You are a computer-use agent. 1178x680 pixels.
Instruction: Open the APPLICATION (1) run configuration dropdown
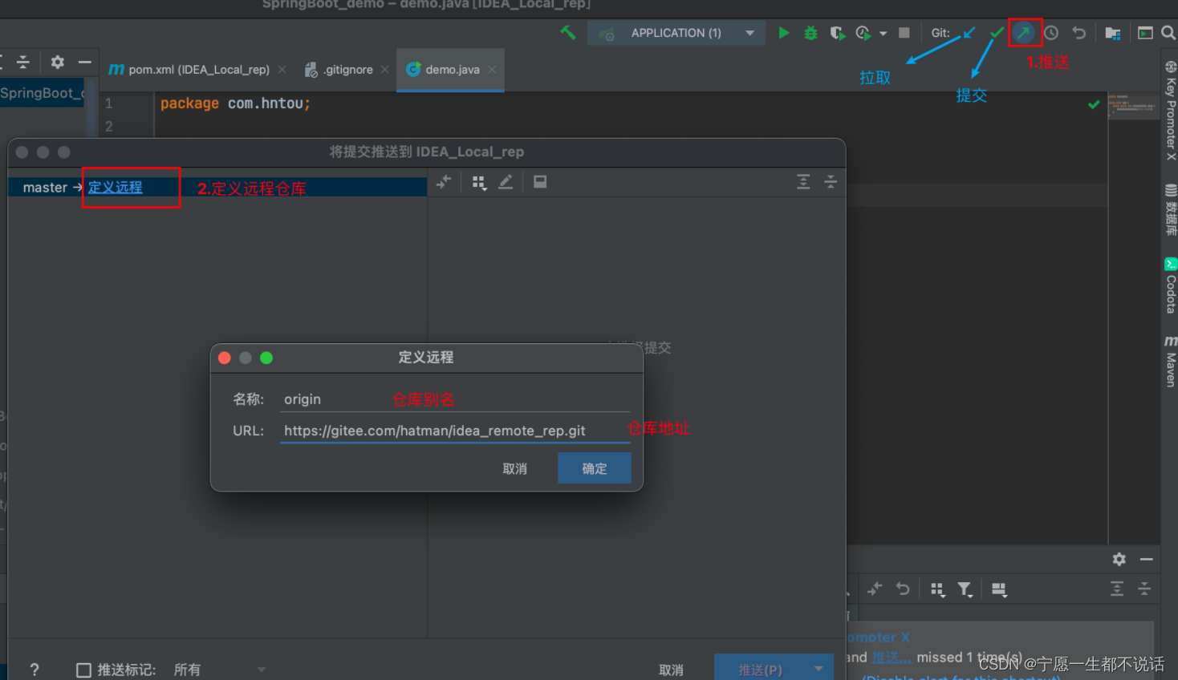(x=676, y=33)
